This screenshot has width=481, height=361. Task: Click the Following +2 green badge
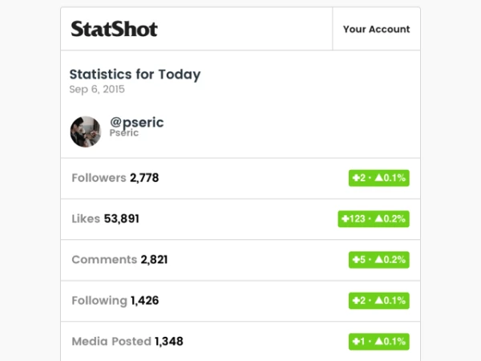[379, 301]
